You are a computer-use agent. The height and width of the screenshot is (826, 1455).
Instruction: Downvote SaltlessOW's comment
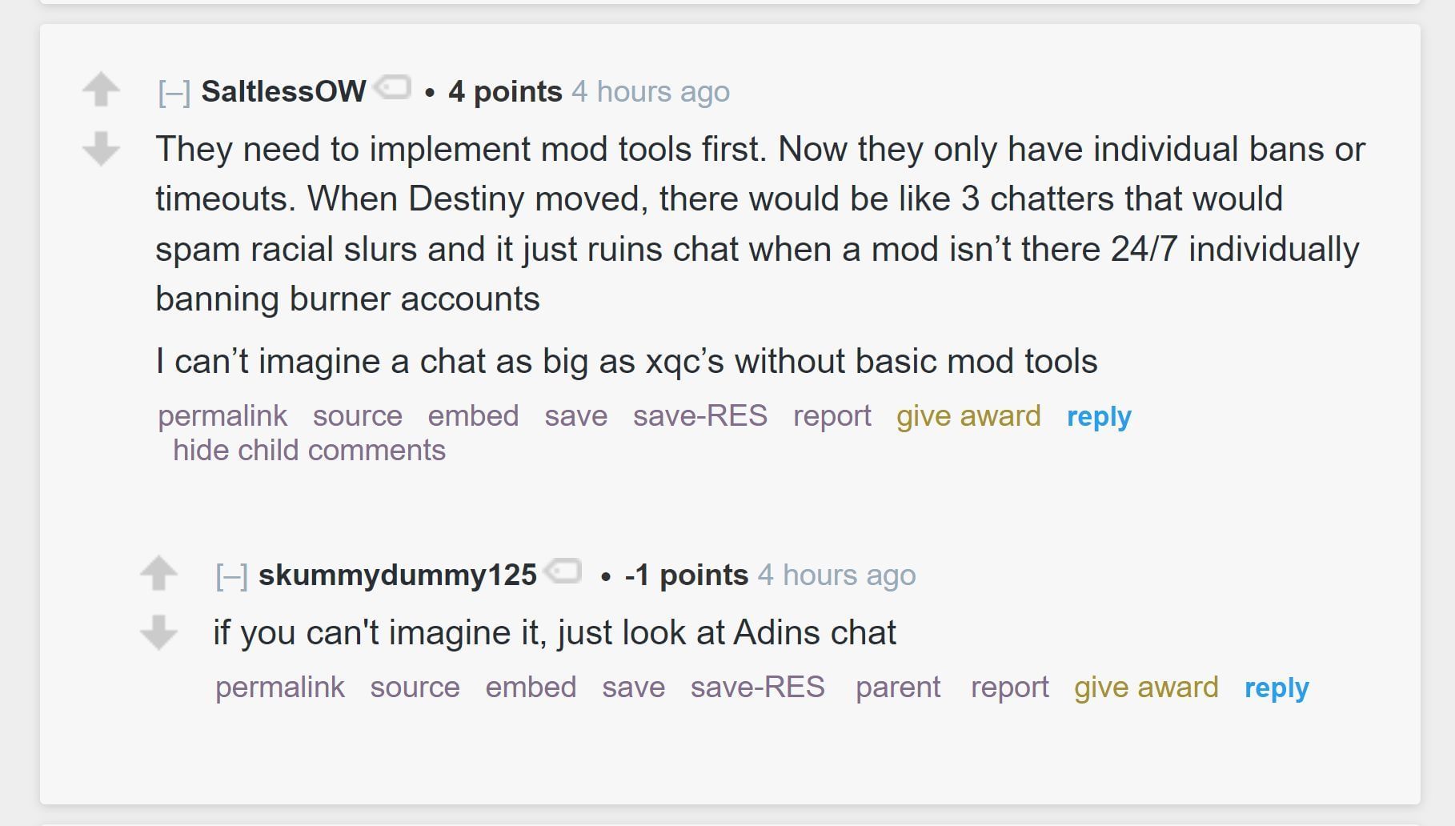(101, 149)
